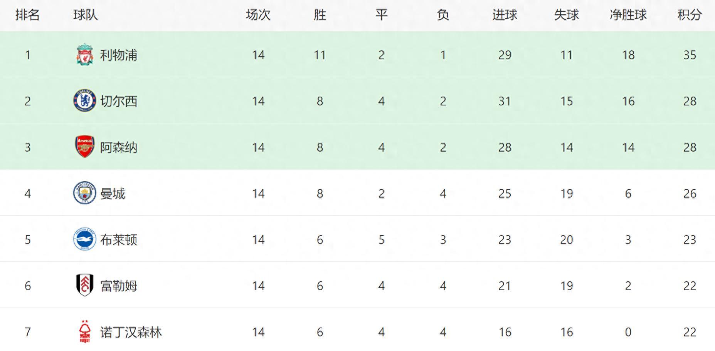Open the 利物浦 team name link
The width and height of the screenshot is (715, 351).
pyautogui.click(x=119, y=55)
